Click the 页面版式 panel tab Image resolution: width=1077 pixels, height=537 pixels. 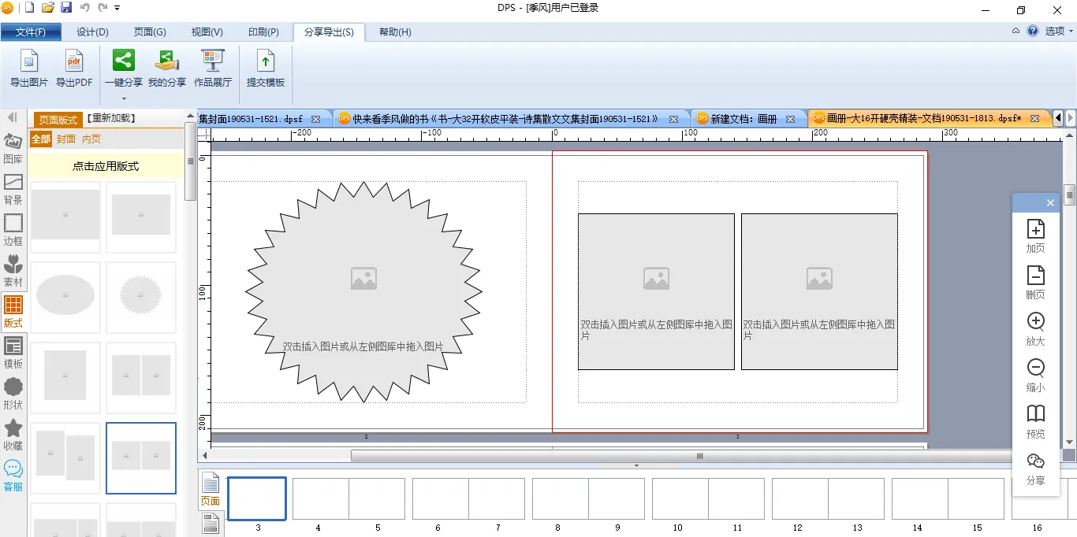pos(58,120)
